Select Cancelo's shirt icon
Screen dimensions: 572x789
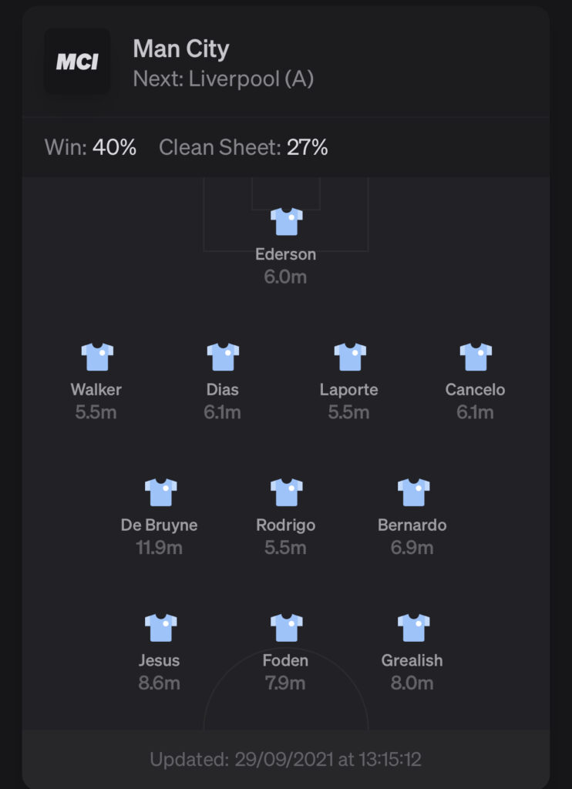(476, 357)
